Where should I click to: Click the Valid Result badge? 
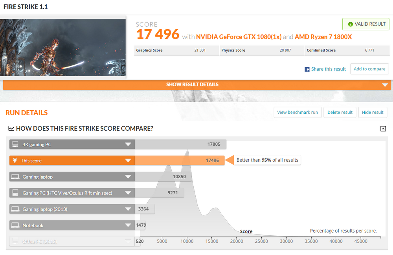tap(366, 24)
